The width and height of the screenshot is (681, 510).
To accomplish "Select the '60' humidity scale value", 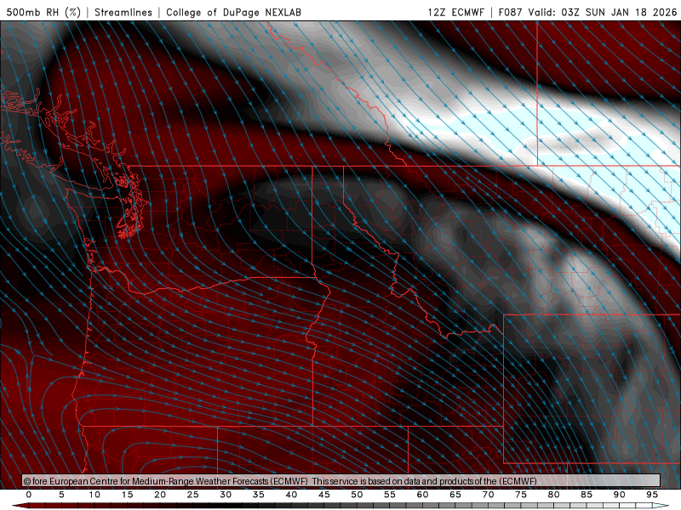I will click(x=422, y=495).
